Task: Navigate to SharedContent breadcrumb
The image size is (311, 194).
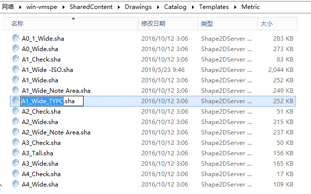Action: click(x=91, y=7)
